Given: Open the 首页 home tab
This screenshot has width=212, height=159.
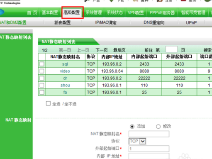Looking at the screenshot, I should 32,13.
